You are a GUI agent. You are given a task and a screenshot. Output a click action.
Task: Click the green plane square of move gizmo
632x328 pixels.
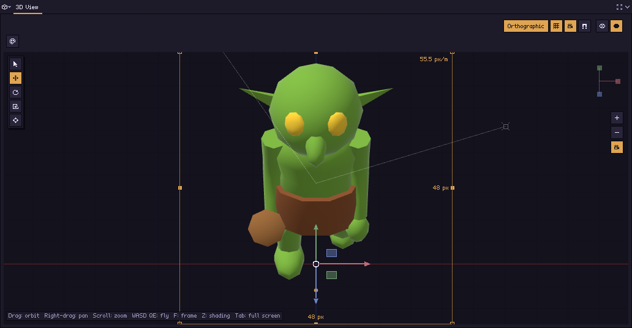pos(331,275)
